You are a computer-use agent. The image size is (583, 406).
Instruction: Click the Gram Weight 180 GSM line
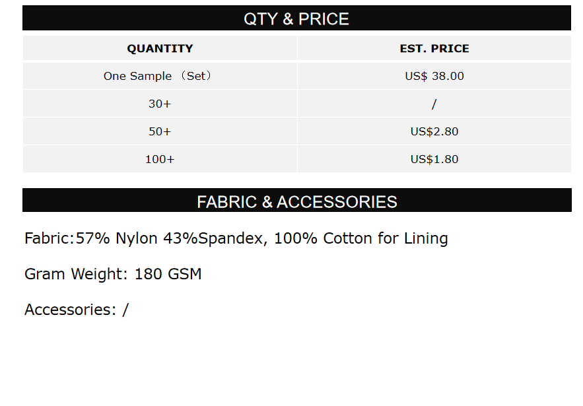pos(113,274)
